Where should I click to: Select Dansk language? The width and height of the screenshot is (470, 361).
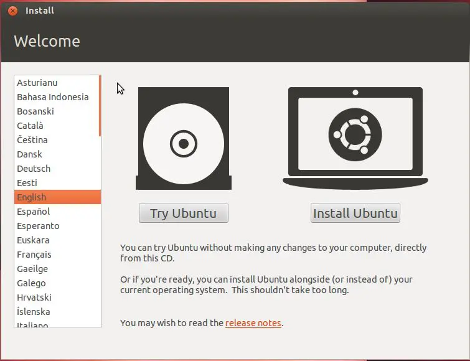tap(57, 154)
